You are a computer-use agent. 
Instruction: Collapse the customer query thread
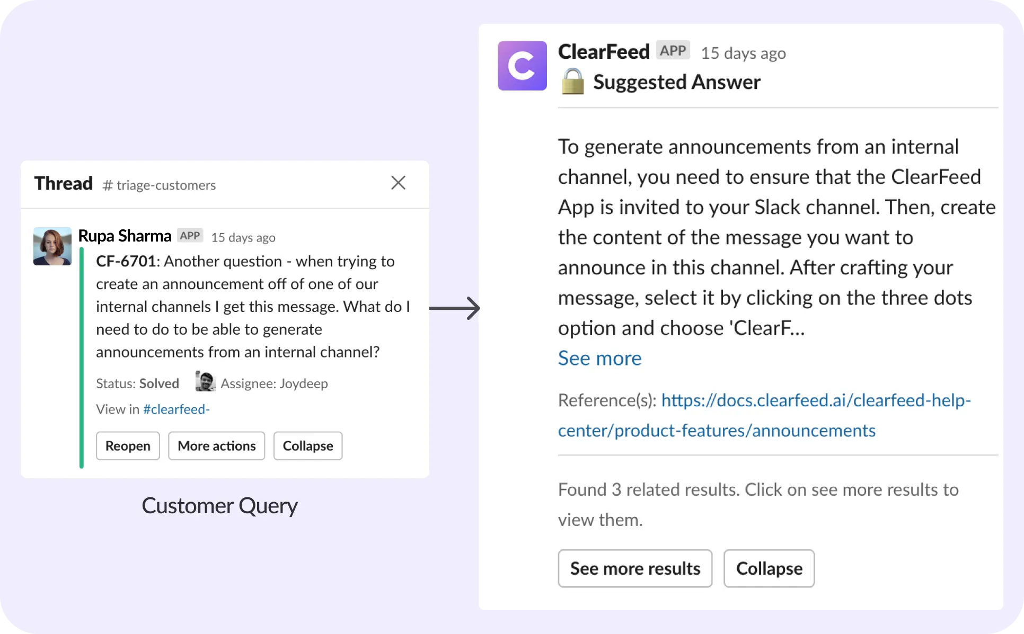(x=307, y=445)
